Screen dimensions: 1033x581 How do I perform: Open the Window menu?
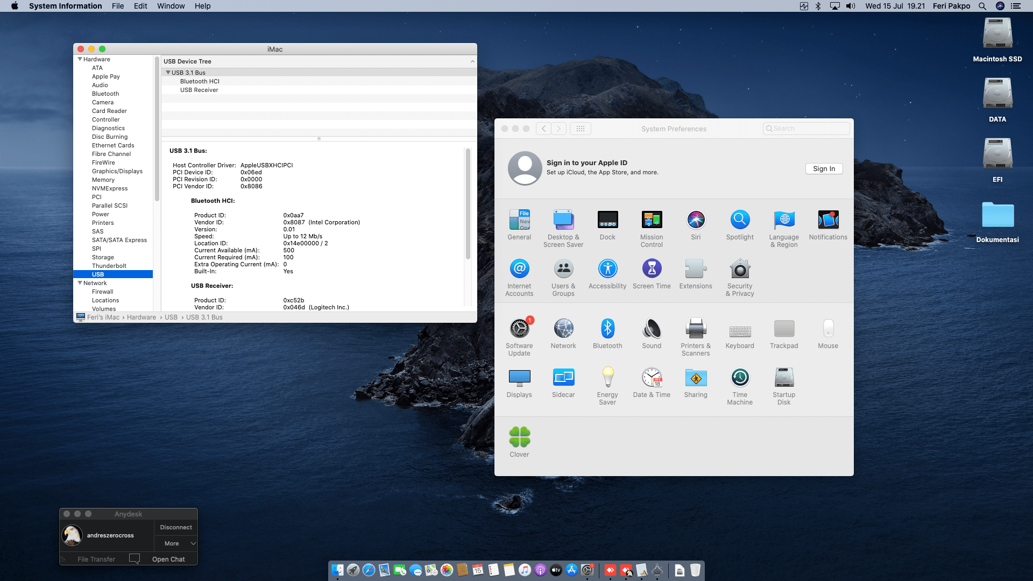(171, 6)
